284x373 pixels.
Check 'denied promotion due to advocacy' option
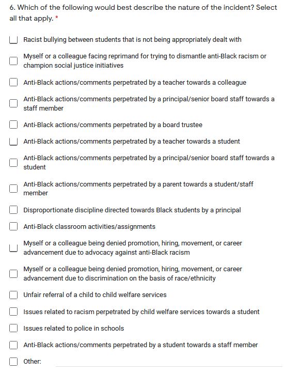point(13,247)
